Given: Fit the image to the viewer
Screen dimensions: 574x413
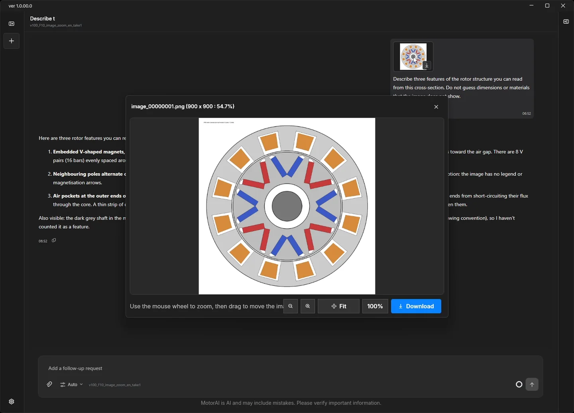Looking at the screenshot, I should [339, 306].
